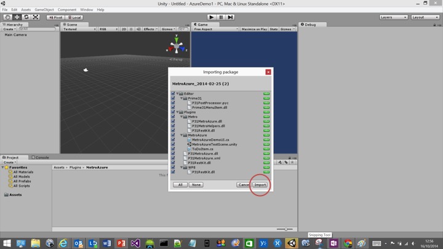This screenshot has width=443, height=249.
Task: Select the Rotate tool in toolbar
Action: pyautogui.click(x=26, y=17)
